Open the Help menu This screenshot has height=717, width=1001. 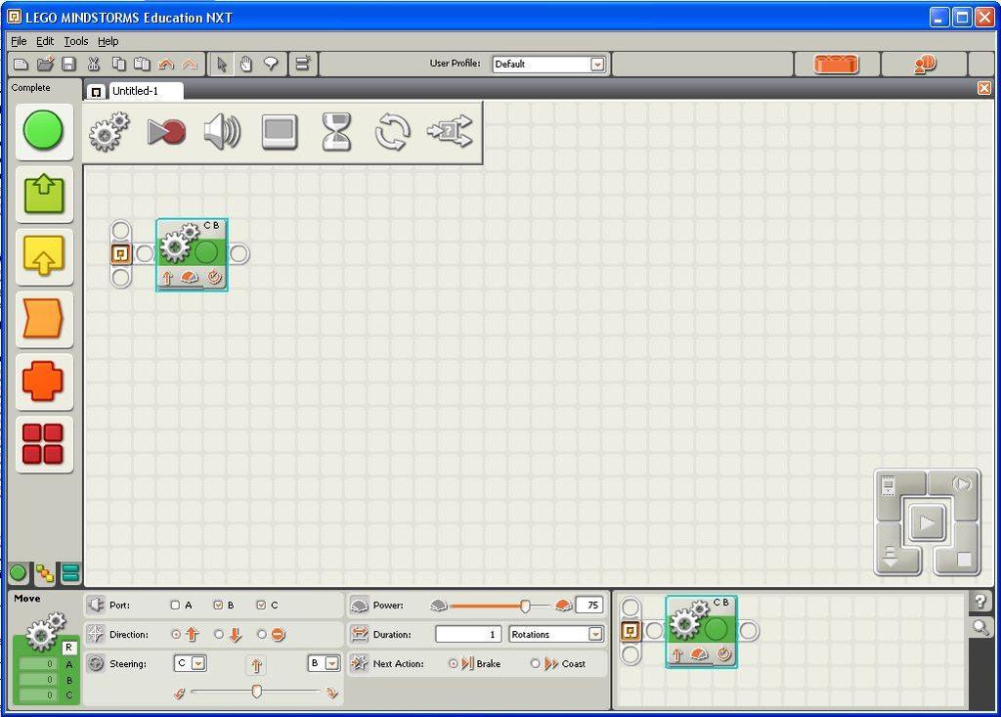point(108,41)
